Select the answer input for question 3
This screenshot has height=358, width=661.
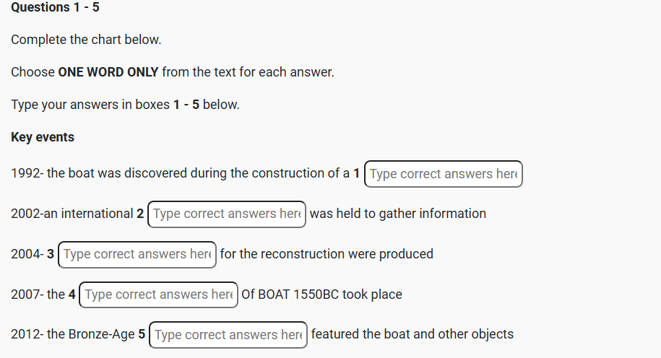137,255
